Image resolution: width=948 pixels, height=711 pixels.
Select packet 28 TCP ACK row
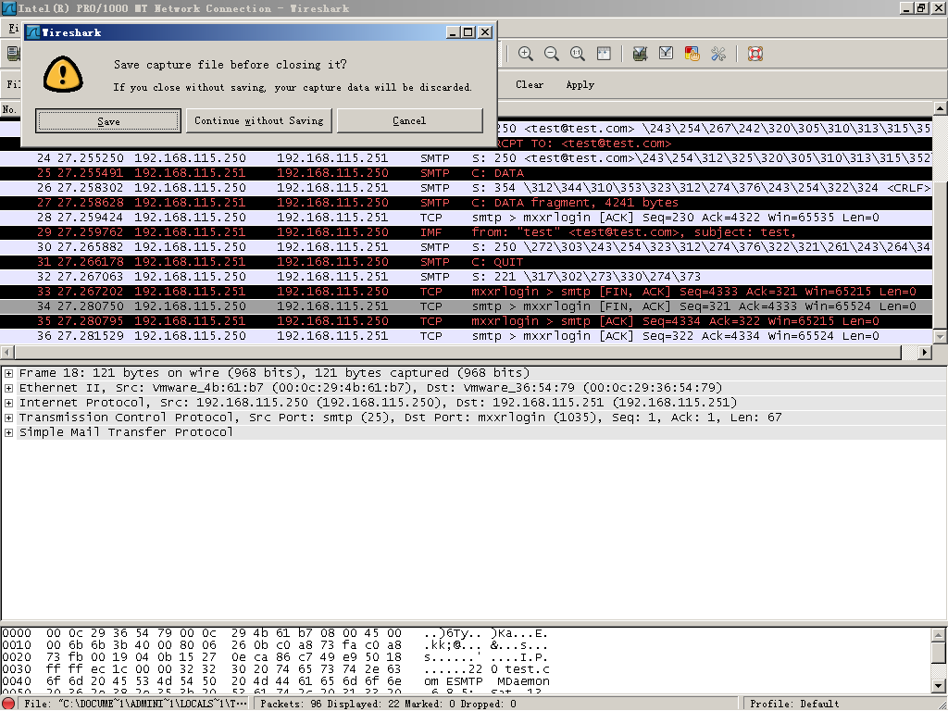467,218
